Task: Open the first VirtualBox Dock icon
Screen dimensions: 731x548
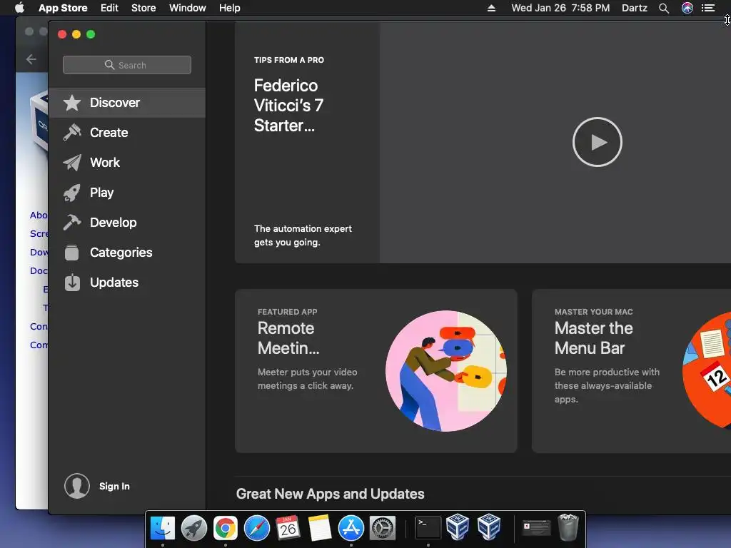Action: pyautogui.click(x=458, y=527)
